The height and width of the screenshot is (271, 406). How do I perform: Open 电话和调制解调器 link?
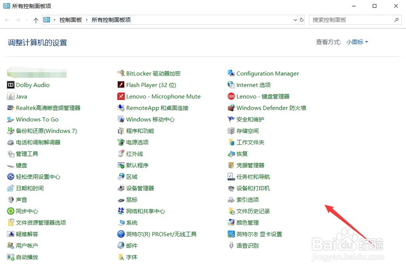38,142
